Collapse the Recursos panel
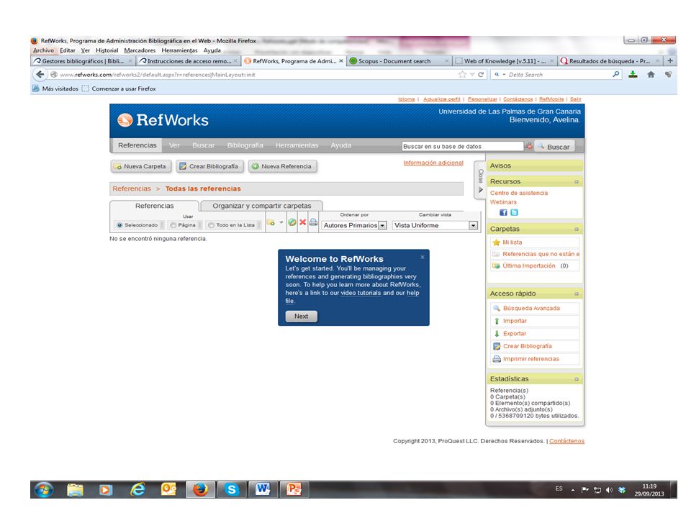Image resolution: width=691 pixels, height=518 pixels. (x=576, y=182)
